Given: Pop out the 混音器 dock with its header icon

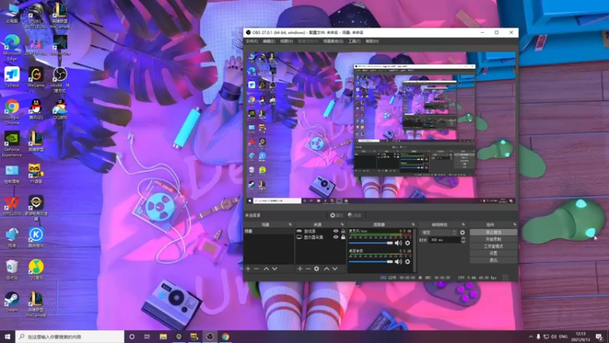Looking at the screenshot, I should pyautogui.click(x=413, y=224).
